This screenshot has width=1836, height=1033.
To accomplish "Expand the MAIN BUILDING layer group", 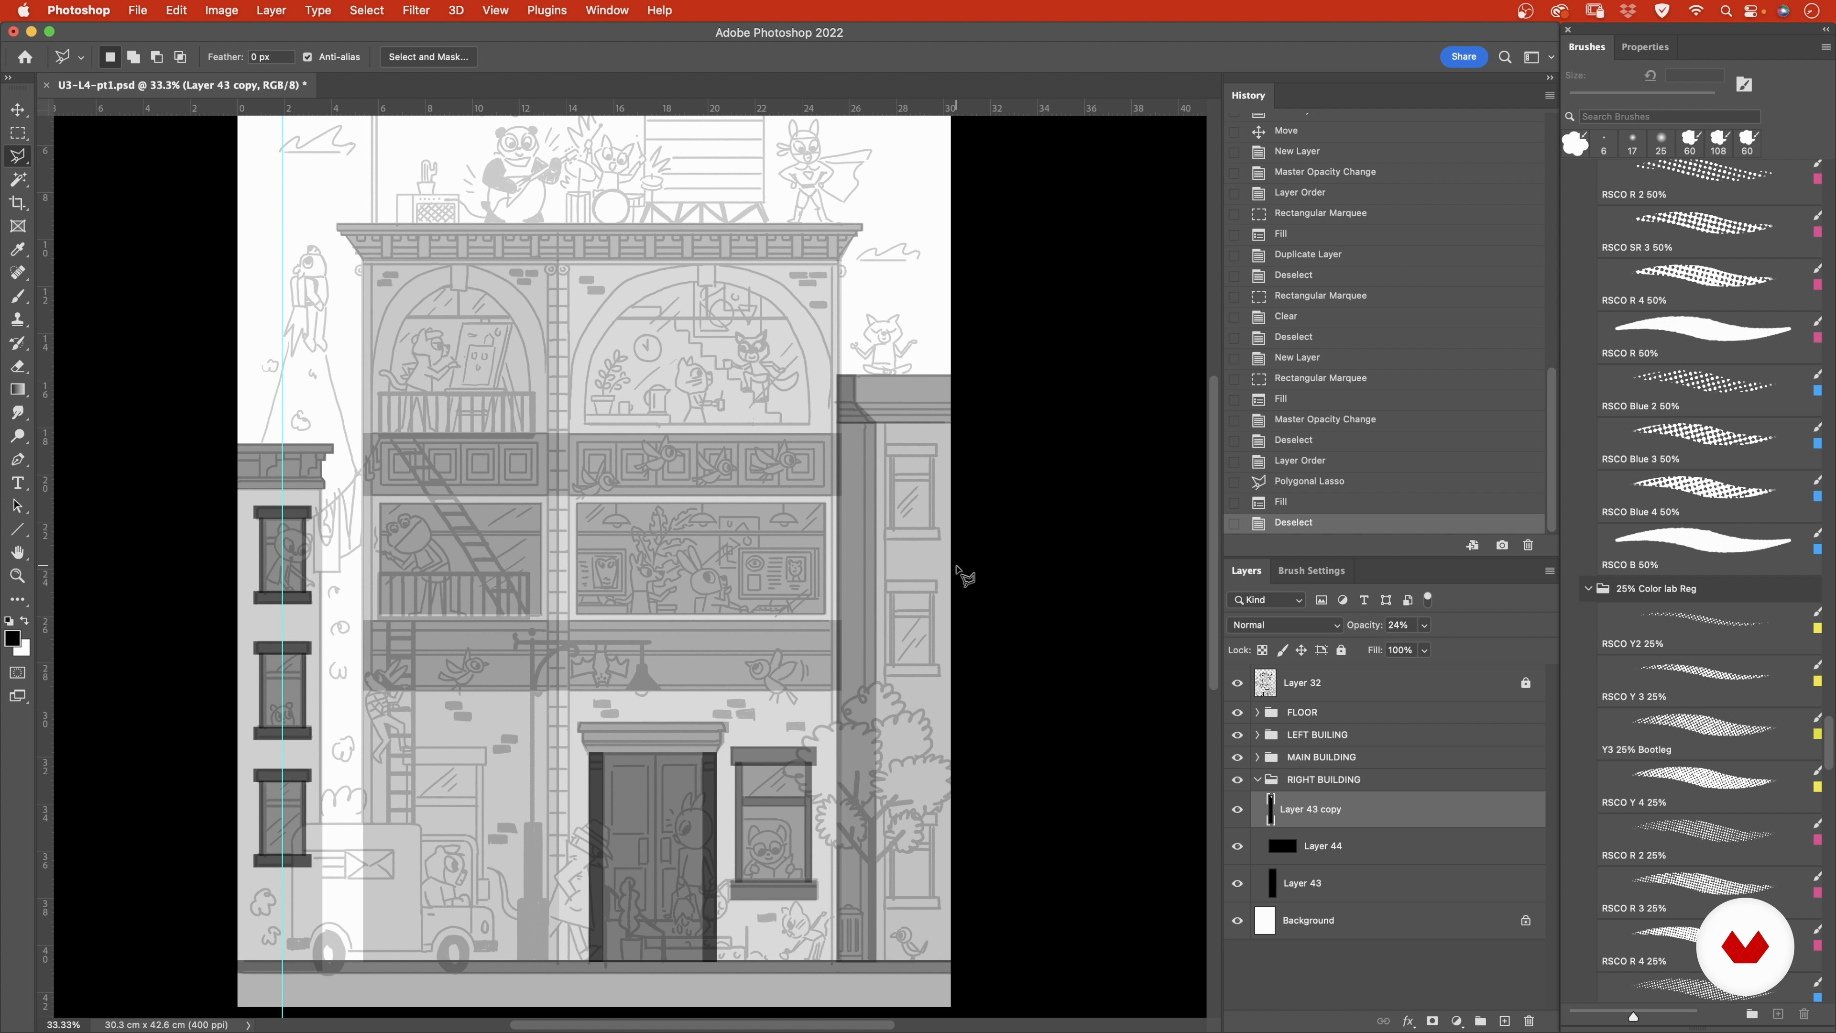I will point(1257,757).
